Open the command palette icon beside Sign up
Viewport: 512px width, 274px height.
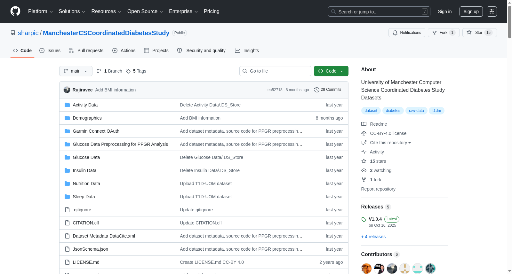[x=492, y=12]
